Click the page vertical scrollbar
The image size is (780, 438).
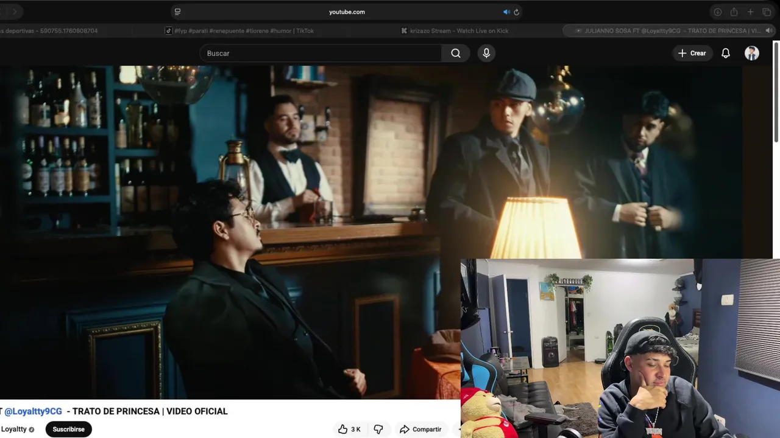pyautogui.click(x=776, y=91)
